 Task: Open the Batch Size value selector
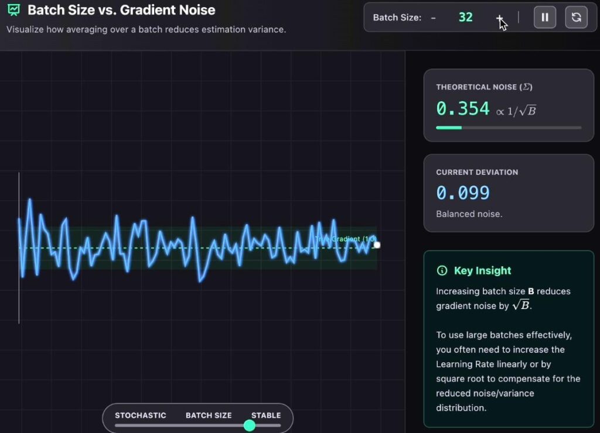pyautogui.click(x=465, y=17)
